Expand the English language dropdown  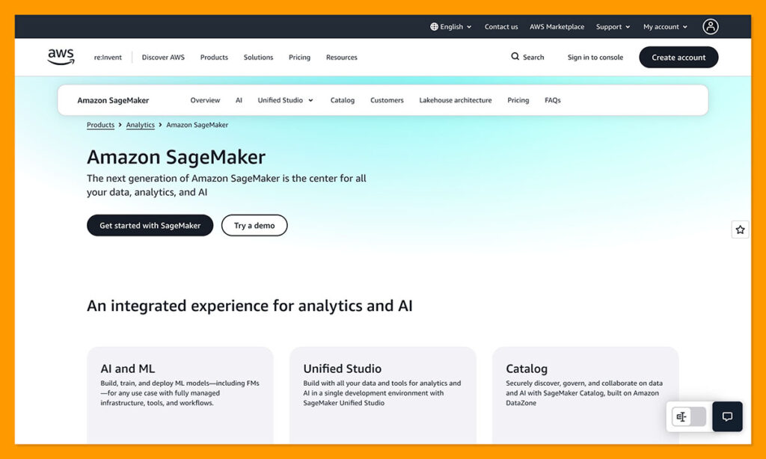(x=451, y=27)
